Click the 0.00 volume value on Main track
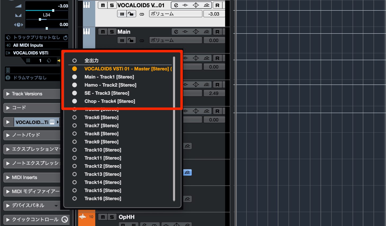 pos(214,40)
